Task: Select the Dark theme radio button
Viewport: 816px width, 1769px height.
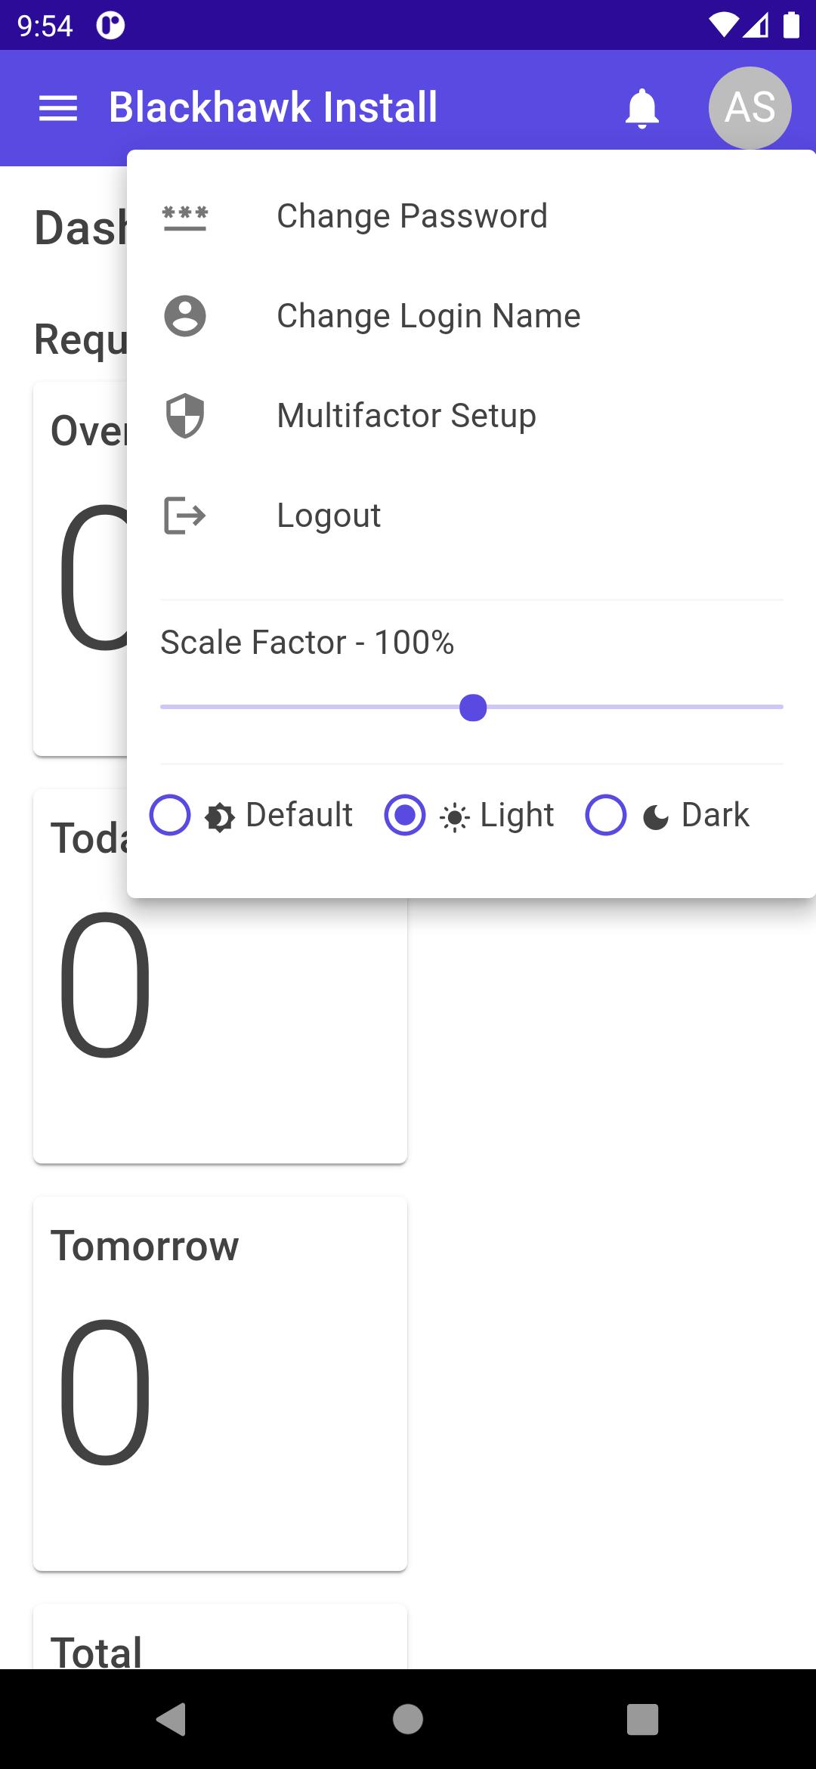Action: click(x=606, y=815)
